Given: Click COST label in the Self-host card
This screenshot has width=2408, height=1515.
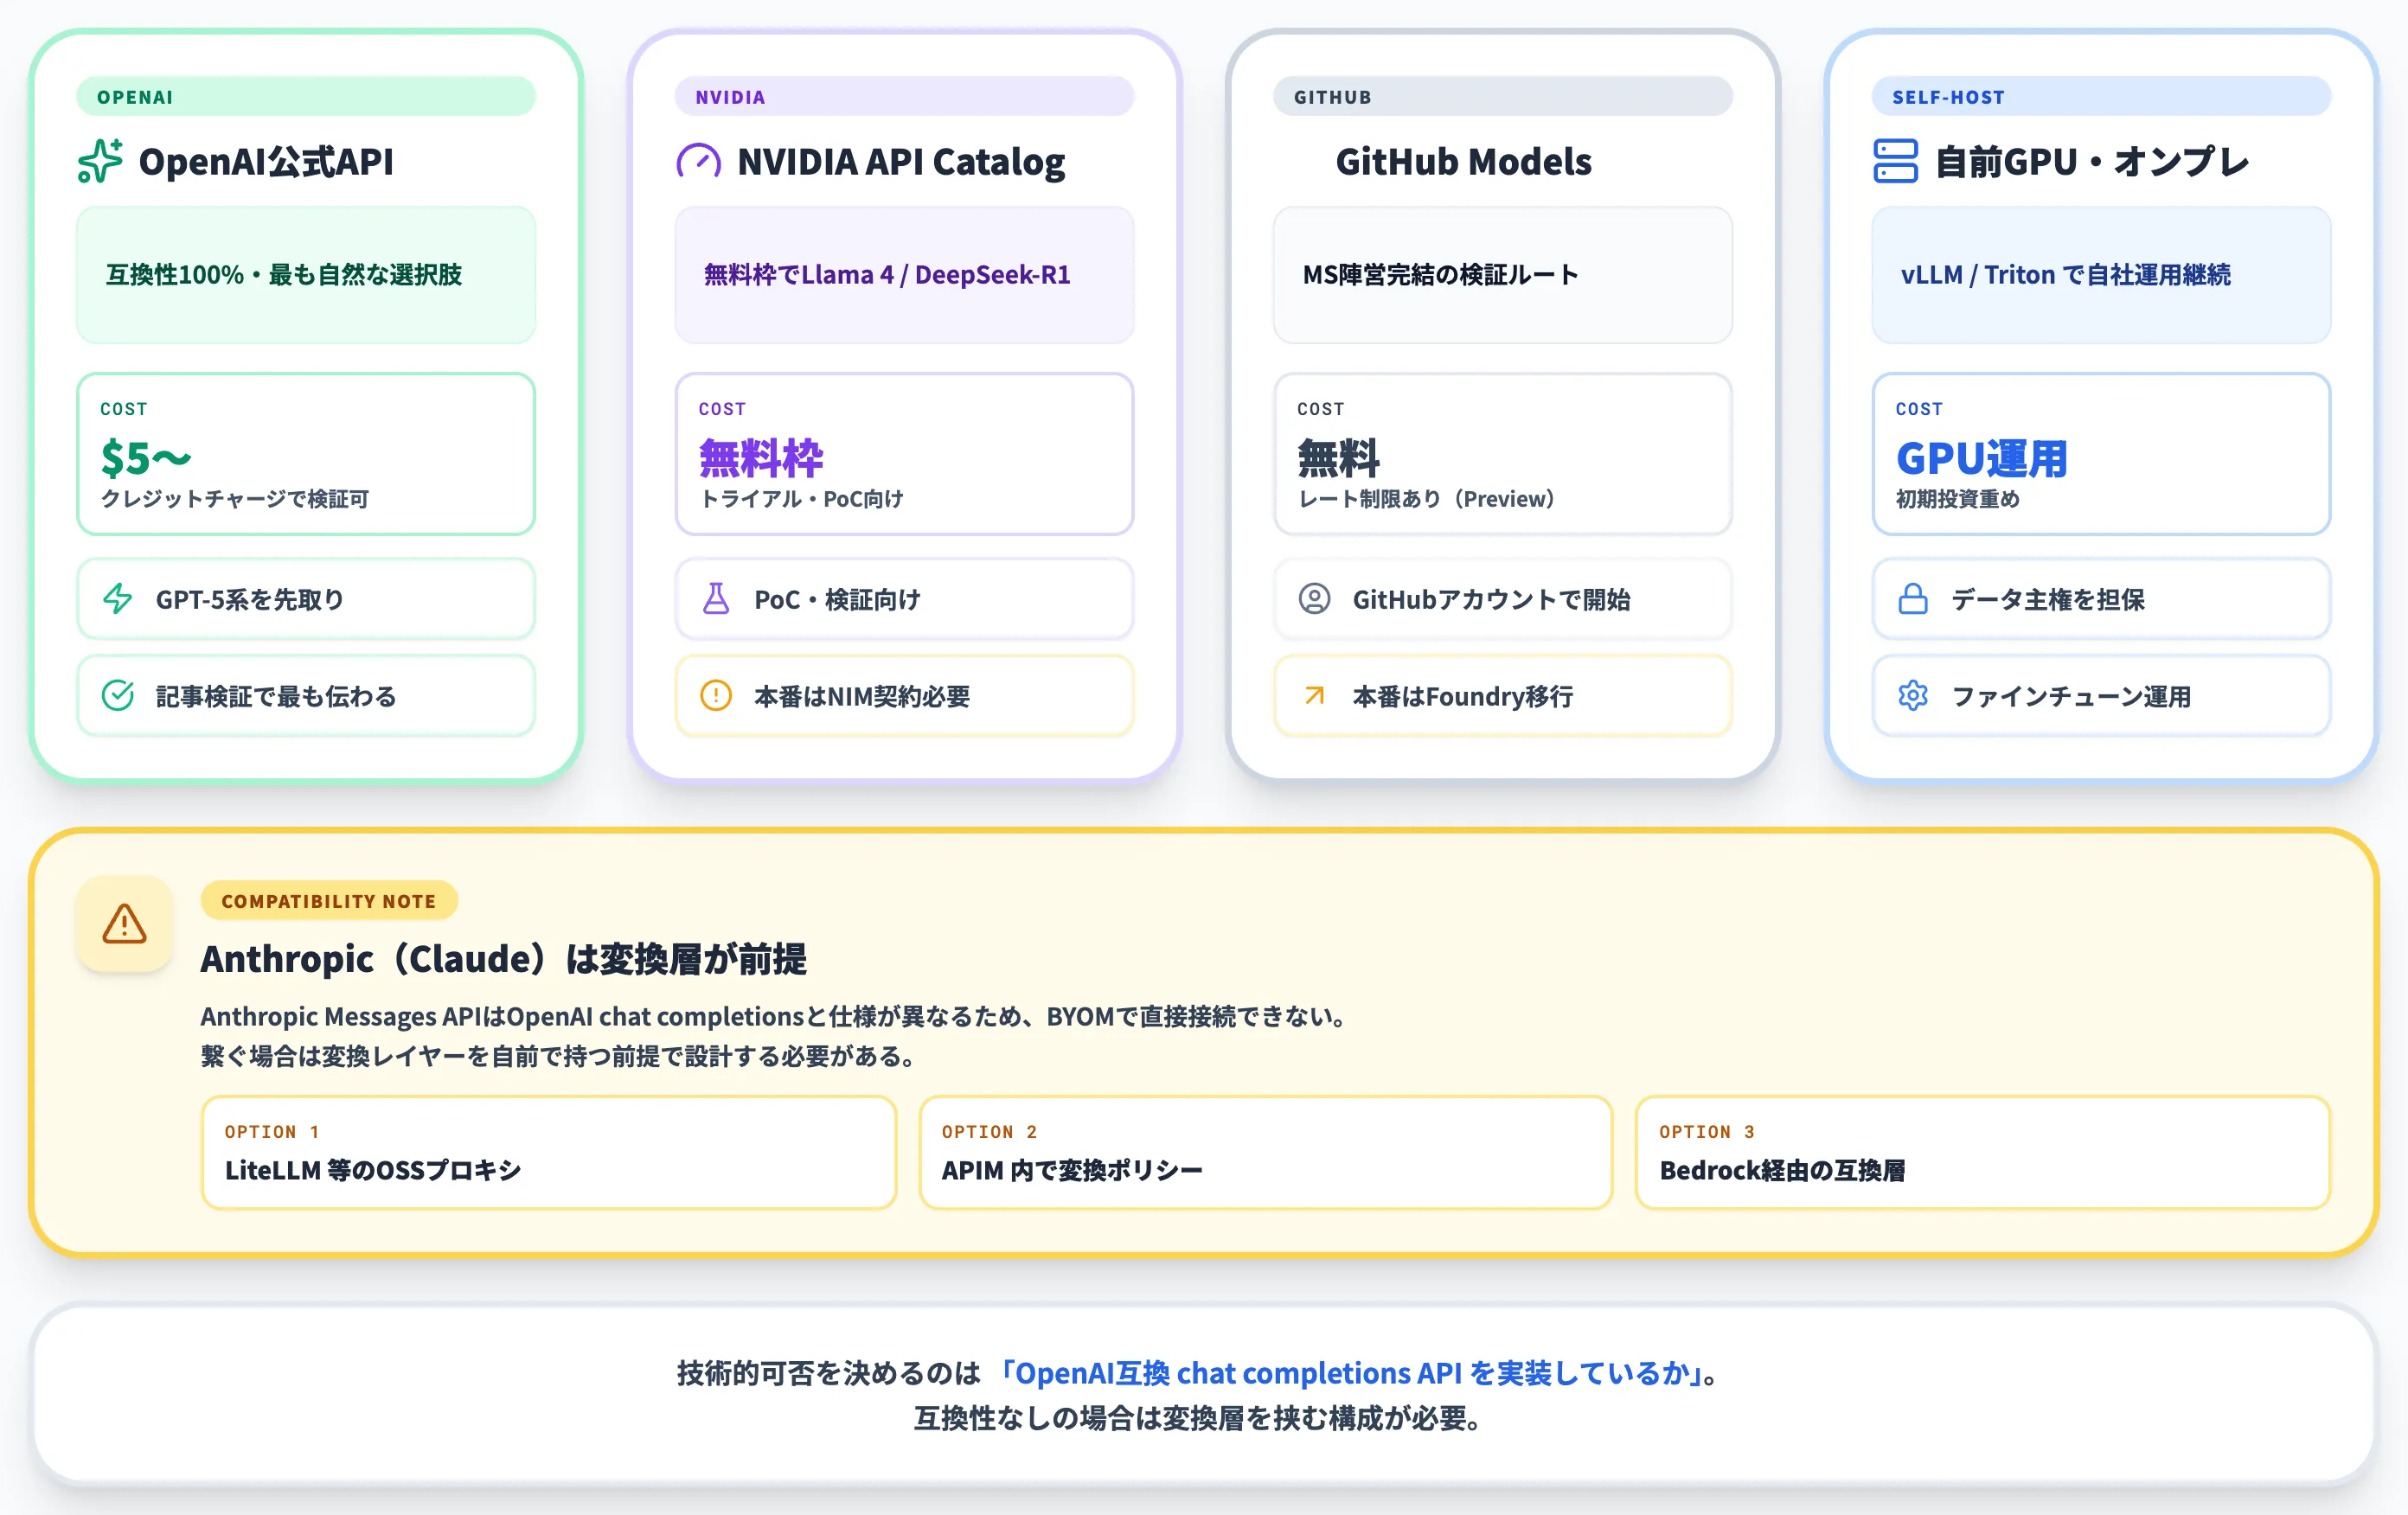Looking at the screenshot, I should 1919,408.
